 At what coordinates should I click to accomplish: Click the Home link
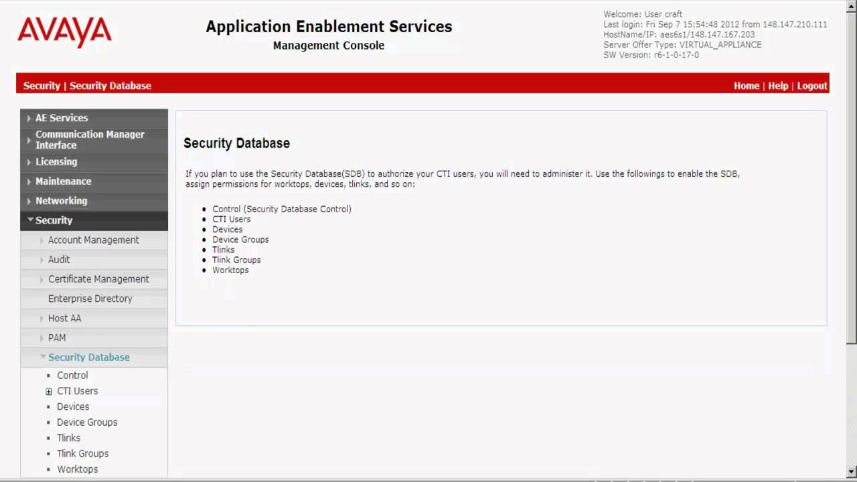coord(746,86)
